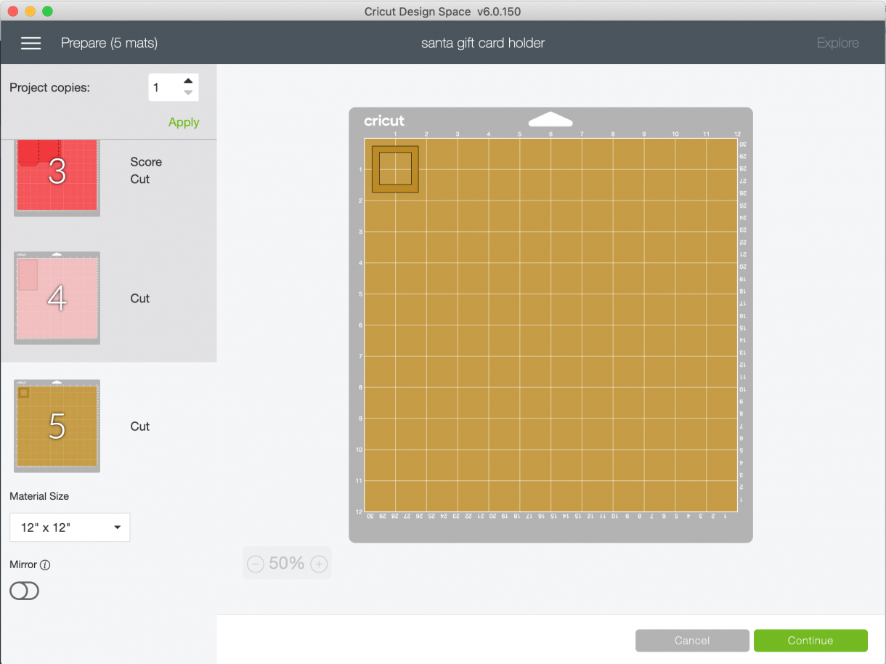Decrease project copies with down arrow
The image size is (886, 664).
pos(188,93)
